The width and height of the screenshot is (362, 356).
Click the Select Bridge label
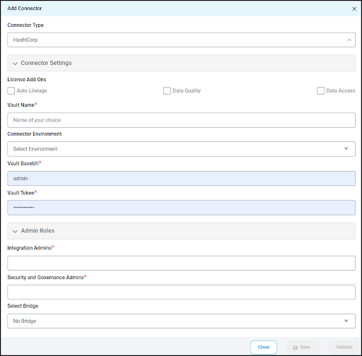click(x=23, y=306)
